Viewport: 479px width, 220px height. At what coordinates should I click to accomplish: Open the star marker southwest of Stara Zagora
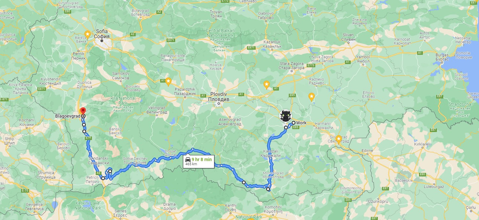pyautogui.click(x=266, y=85)
